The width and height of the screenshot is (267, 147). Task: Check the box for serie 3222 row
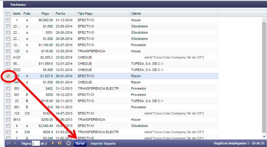point(8,70)
